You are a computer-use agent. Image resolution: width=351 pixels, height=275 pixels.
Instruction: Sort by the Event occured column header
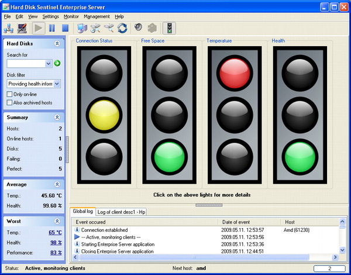coord(145,222)
